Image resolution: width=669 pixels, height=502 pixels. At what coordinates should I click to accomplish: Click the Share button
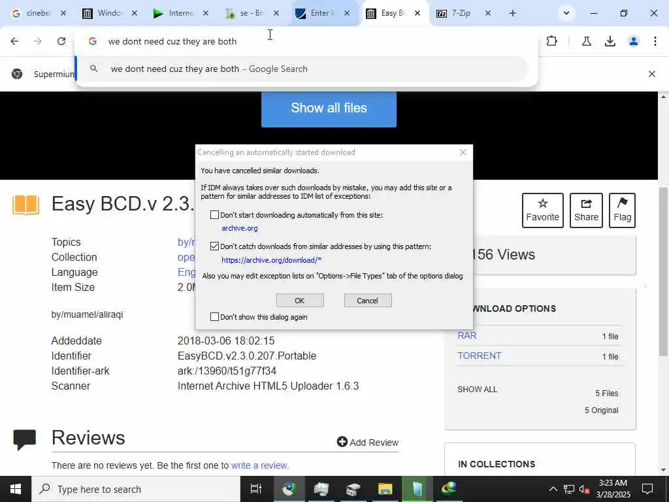point(586,210)
